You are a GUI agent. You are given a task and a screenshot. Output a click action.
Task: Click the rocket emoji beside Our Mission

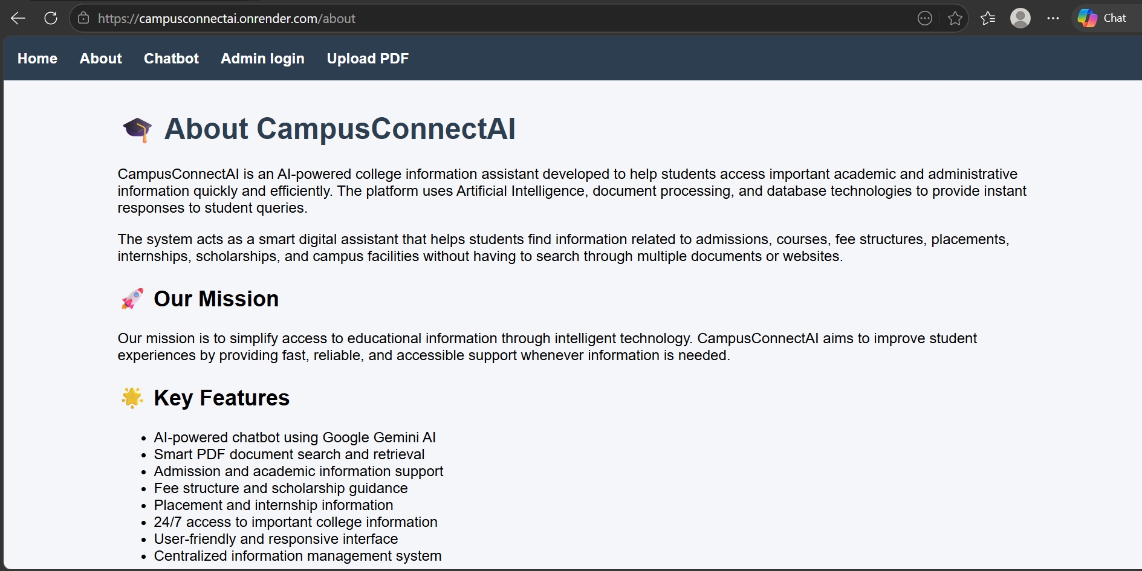coord(132,298)
